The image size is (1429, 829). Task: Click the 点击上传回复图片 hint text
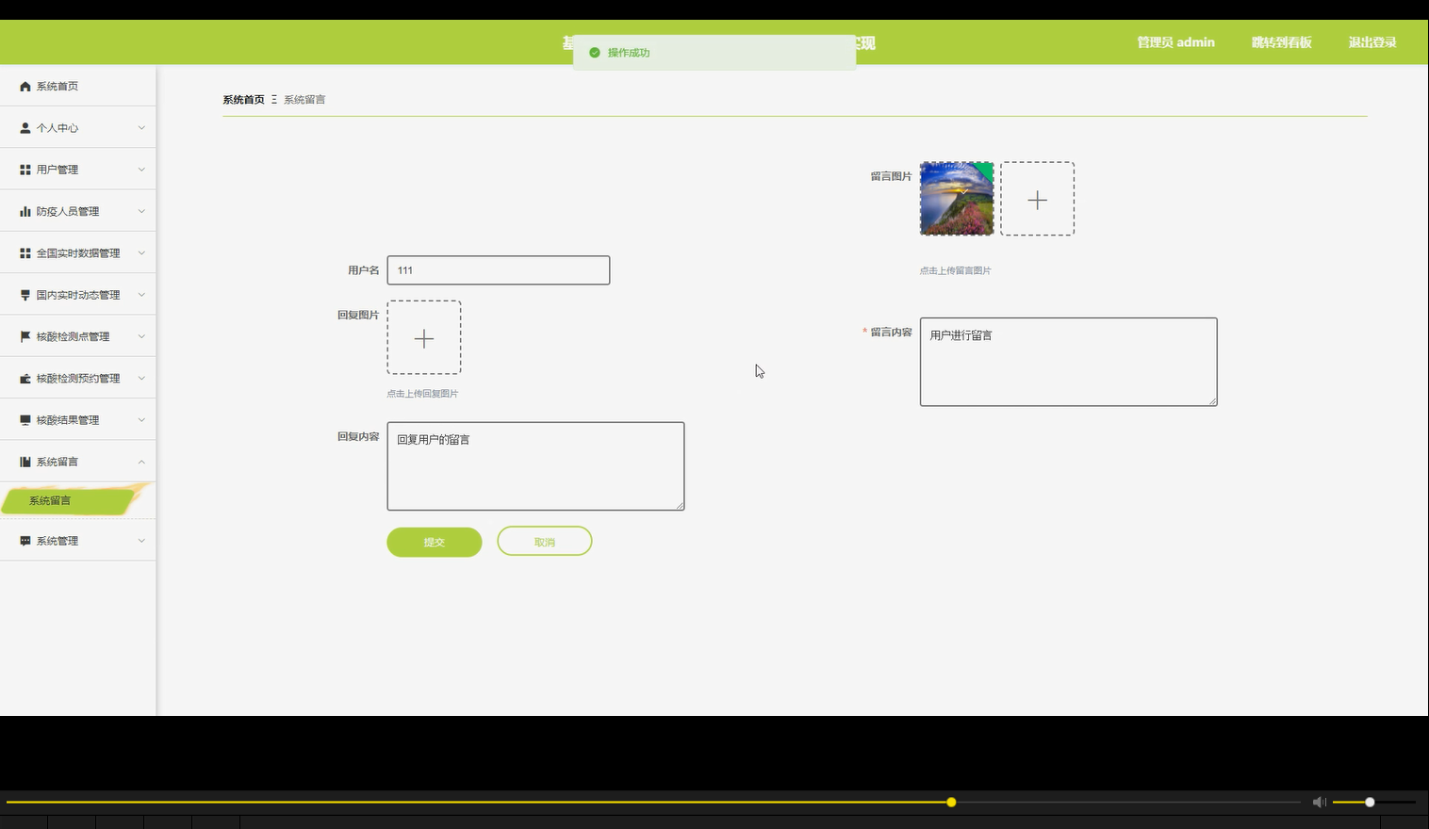(x=422, y=394)
